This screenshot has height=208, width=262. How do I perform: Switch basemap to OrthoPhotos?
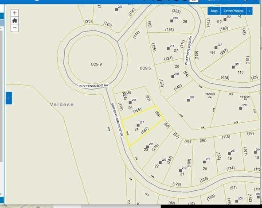pos(234,11)
